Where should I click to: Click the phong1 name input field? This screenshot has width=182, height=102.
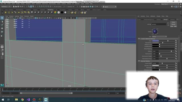pos(159,24)
